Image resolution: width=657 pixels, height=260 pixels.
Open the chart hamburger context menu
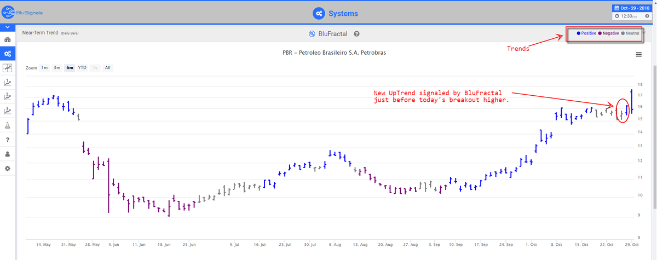(638, 54)
